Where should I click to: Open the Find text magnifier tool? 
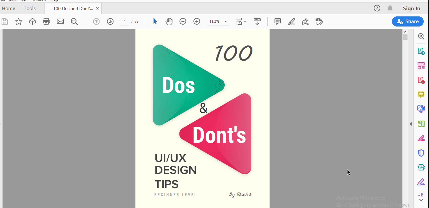click(74, 21)
